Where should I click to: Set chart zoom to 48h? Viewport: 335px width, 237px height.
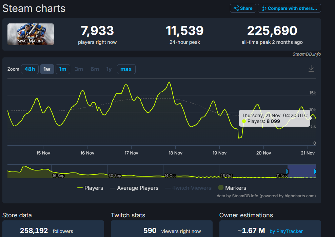point(30,69)
